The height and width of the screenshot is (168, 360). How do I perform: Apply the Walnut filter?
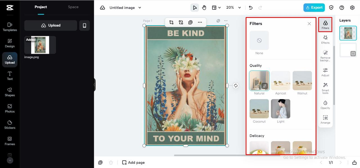tap(302, 80)
